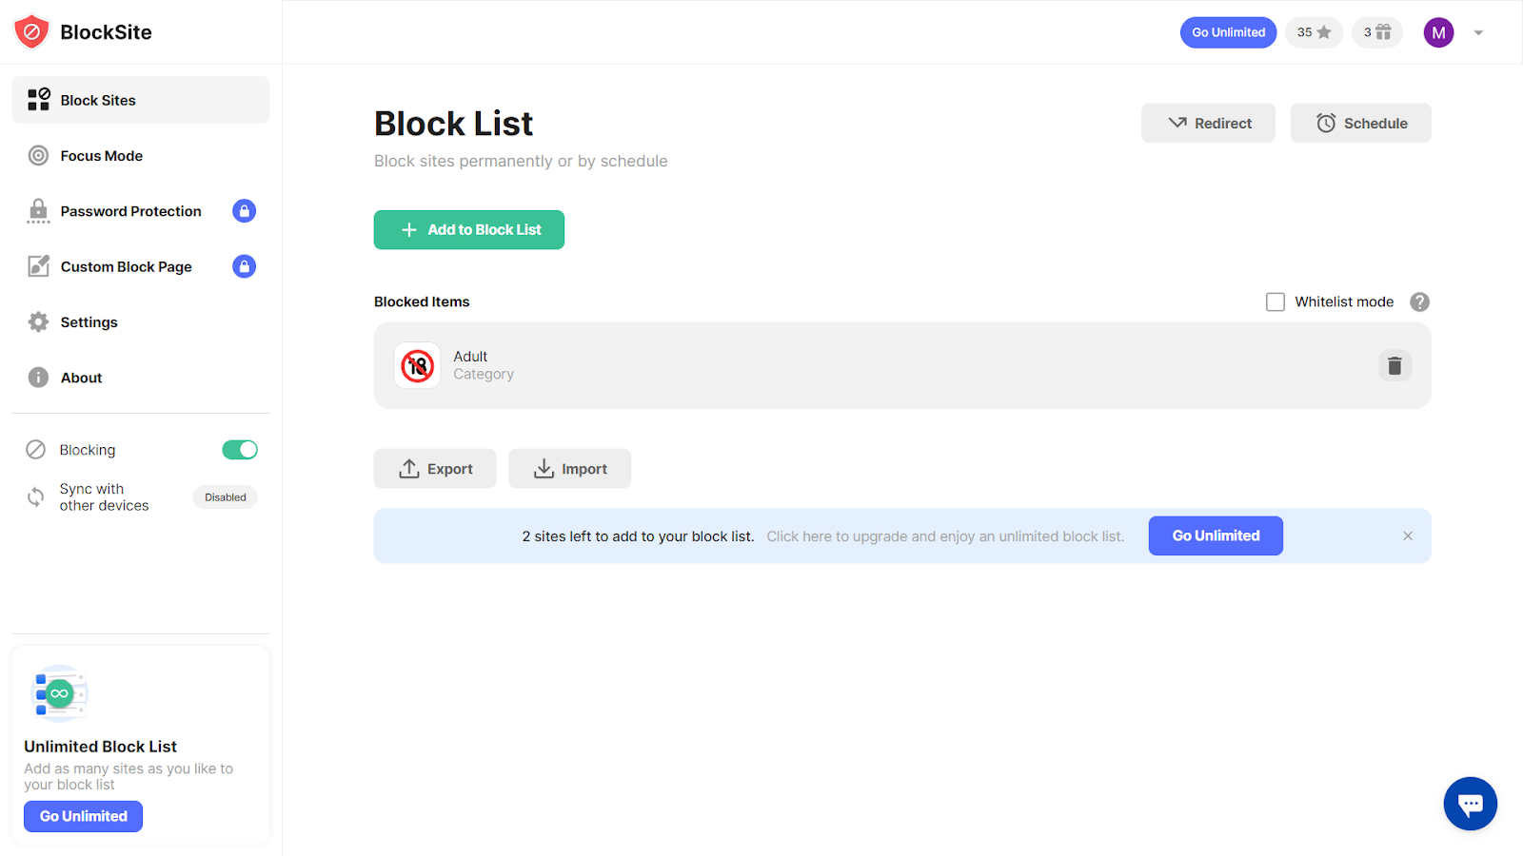Open the chat support bubble
Viewport: 1523px width, 856px height.
click(1470, 803)
